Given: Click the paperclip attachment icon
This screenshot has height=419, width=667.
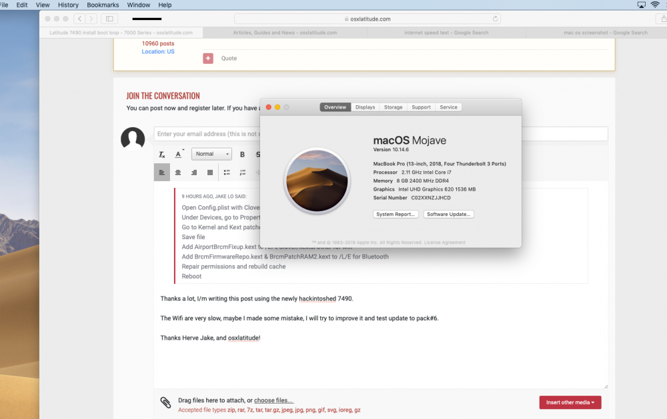Looking at the screenshot, I should pyautogui.click(x=166, y=402).
